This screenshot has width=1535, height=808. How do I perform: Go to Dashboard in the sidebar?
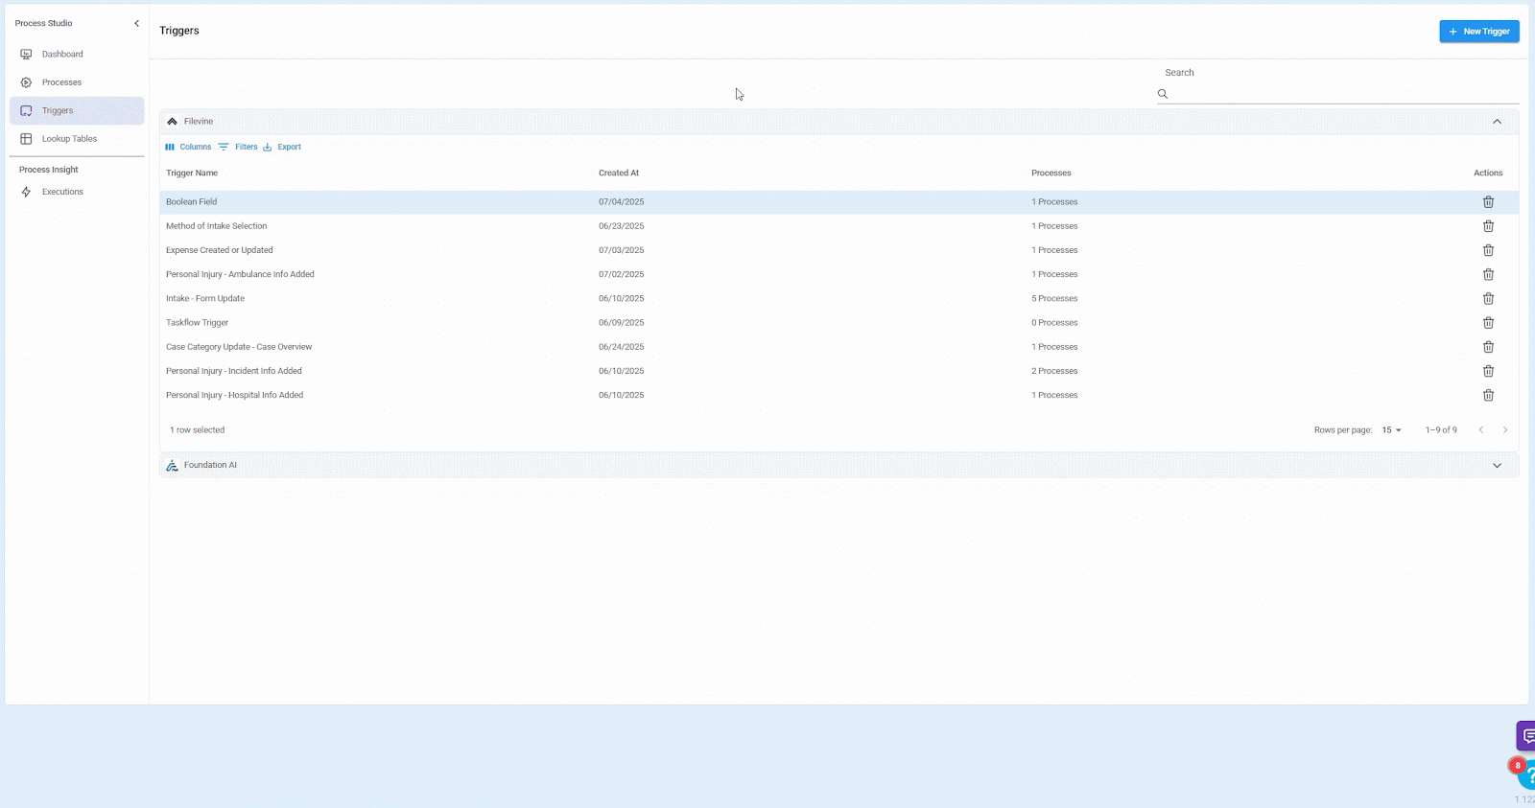pyautogui.click(x=62, y=55)
